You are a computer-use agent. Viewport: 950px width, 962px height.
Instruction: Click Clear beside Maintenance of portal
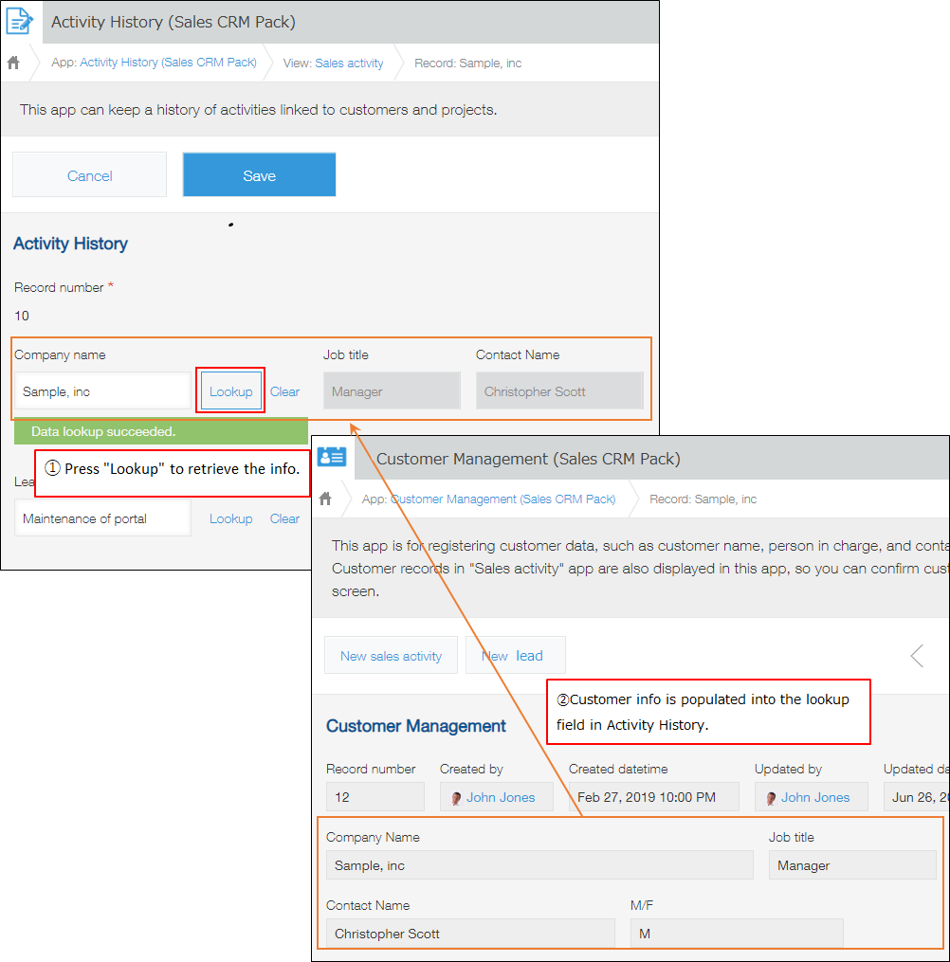283,518
